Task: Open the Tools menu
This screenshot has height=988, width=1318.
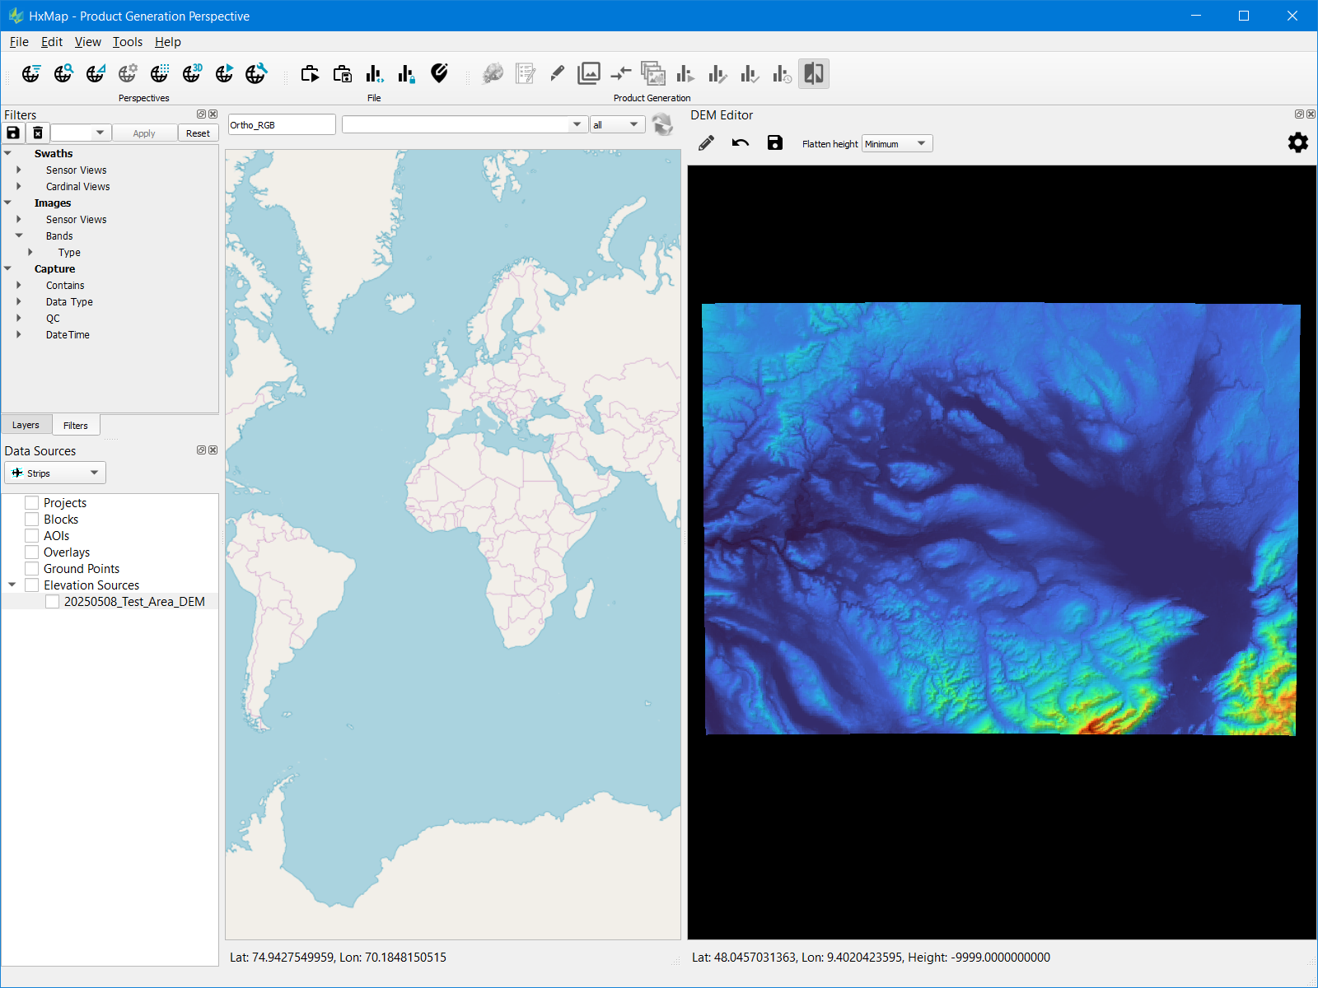Action: click(x=127, y=42)
